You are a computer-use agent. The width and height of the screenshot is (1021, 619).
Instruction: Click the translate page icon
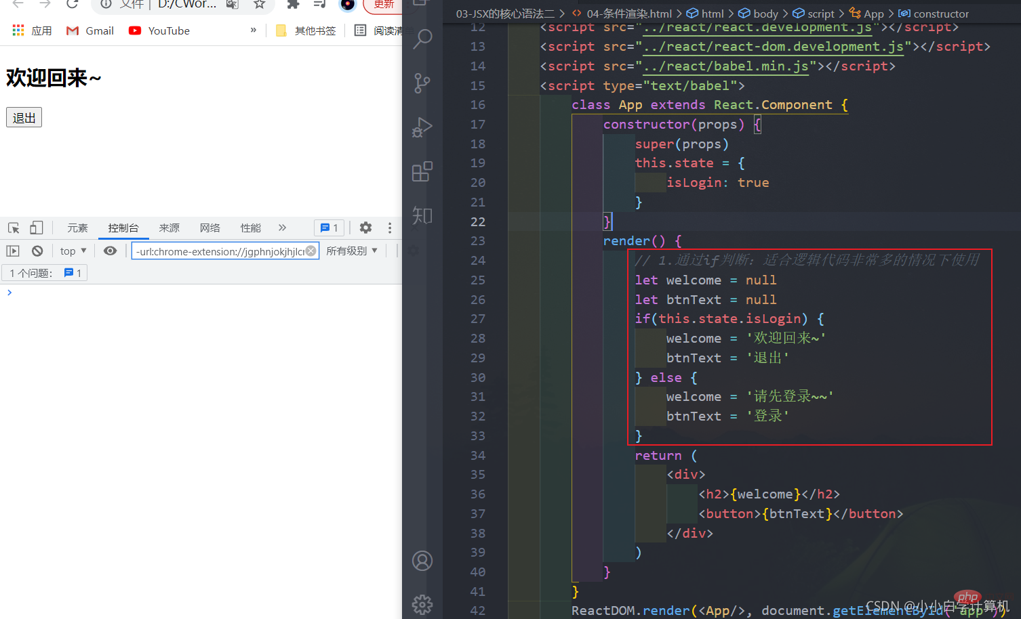[x=233, y=4]
